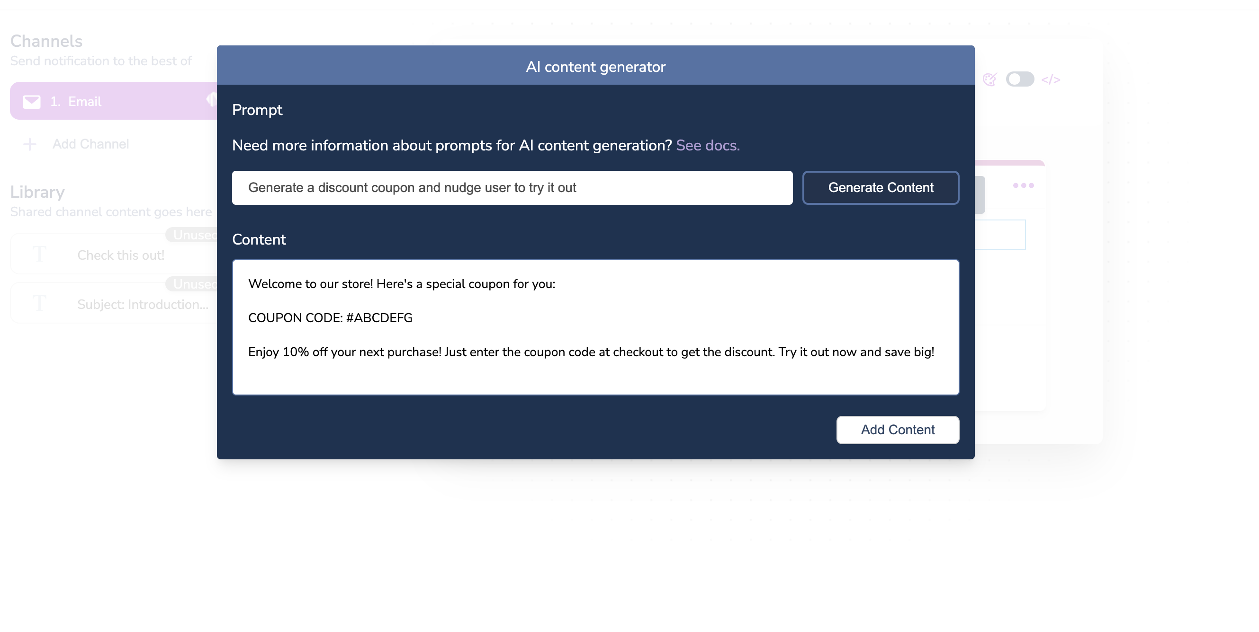Viewport: 1259px width, 632px height.
Task: Click the See docs hyperlink
Action: (x=710, y=145)
